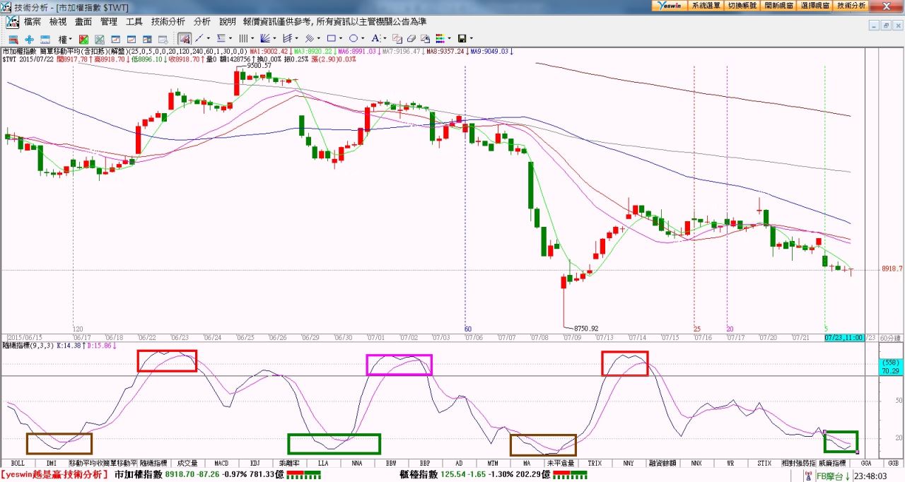Activate the blue crosshair cursor tool
The height and width of the screenshot is (482, 905).
(x=29, y=39)
